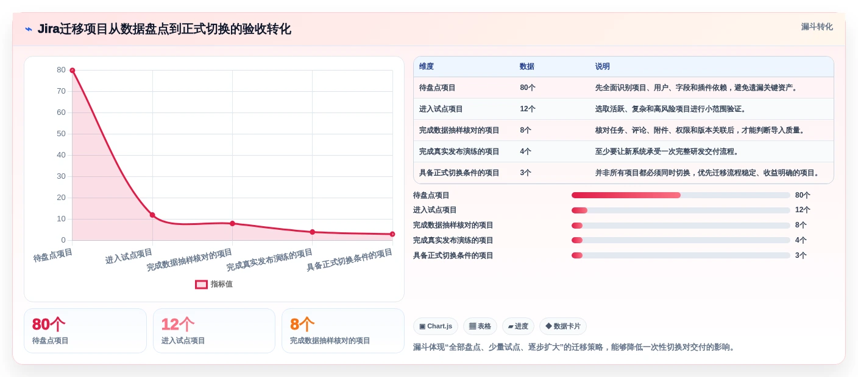Click the 完成真实发布演练的项目 progress bar
The image size is (858, 377).
pyautogui.click(x=681, y=240)
